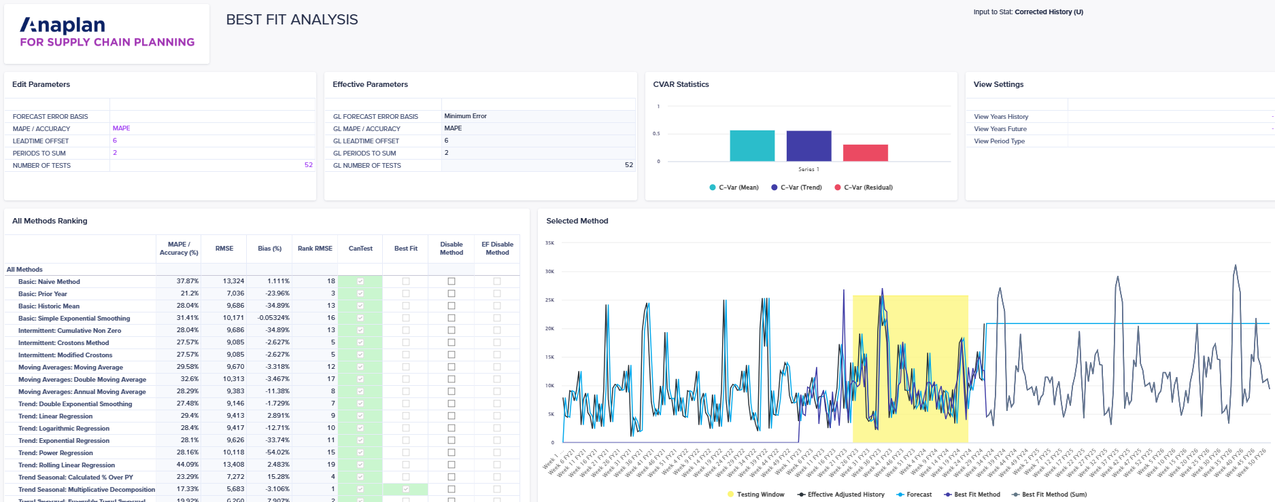This screenshot has height=502, width=1275.
Task: Open the View Period Type selector cell
Action: click(x=1170, y=141)
